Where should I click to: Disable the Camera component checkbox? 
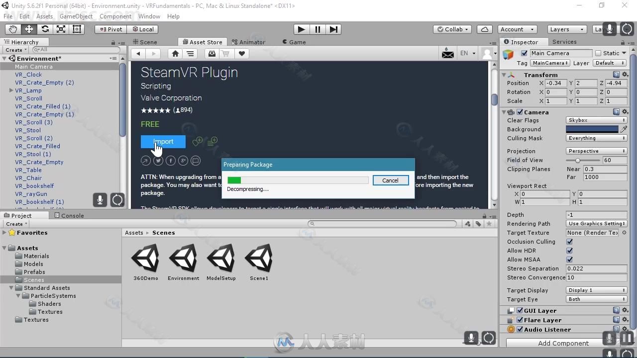point(520,112)
